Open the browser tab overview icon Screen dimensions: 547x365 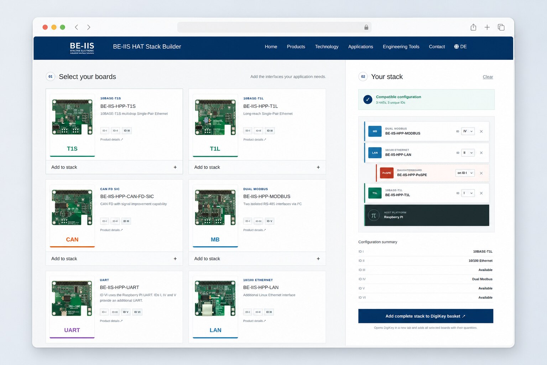[501, 27]
